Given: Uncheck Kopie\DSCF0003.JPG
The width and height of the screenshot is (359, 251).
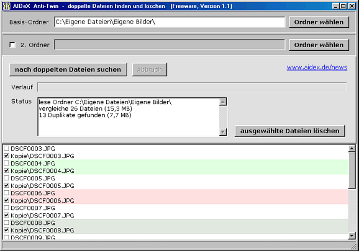Looking at the screenshot, I should 6,156.
